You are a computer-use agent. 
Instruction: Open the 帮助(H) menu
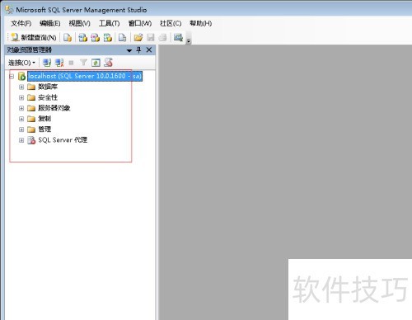click(200, 23)
